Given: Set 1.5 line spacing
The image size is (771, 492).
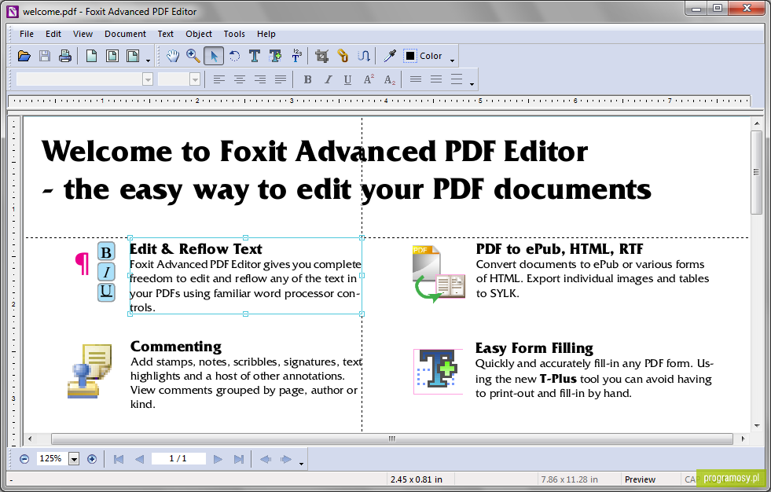Looking at the screenshot, I should click(436, 79).
